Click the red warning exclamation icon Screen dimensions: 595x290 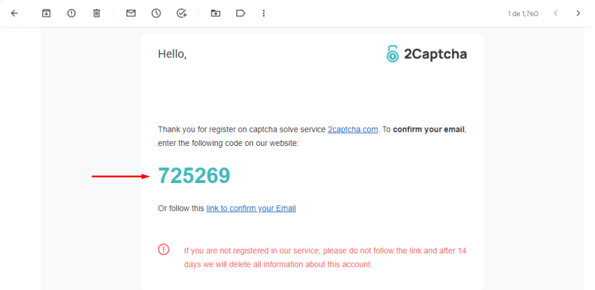coord(164,249)
